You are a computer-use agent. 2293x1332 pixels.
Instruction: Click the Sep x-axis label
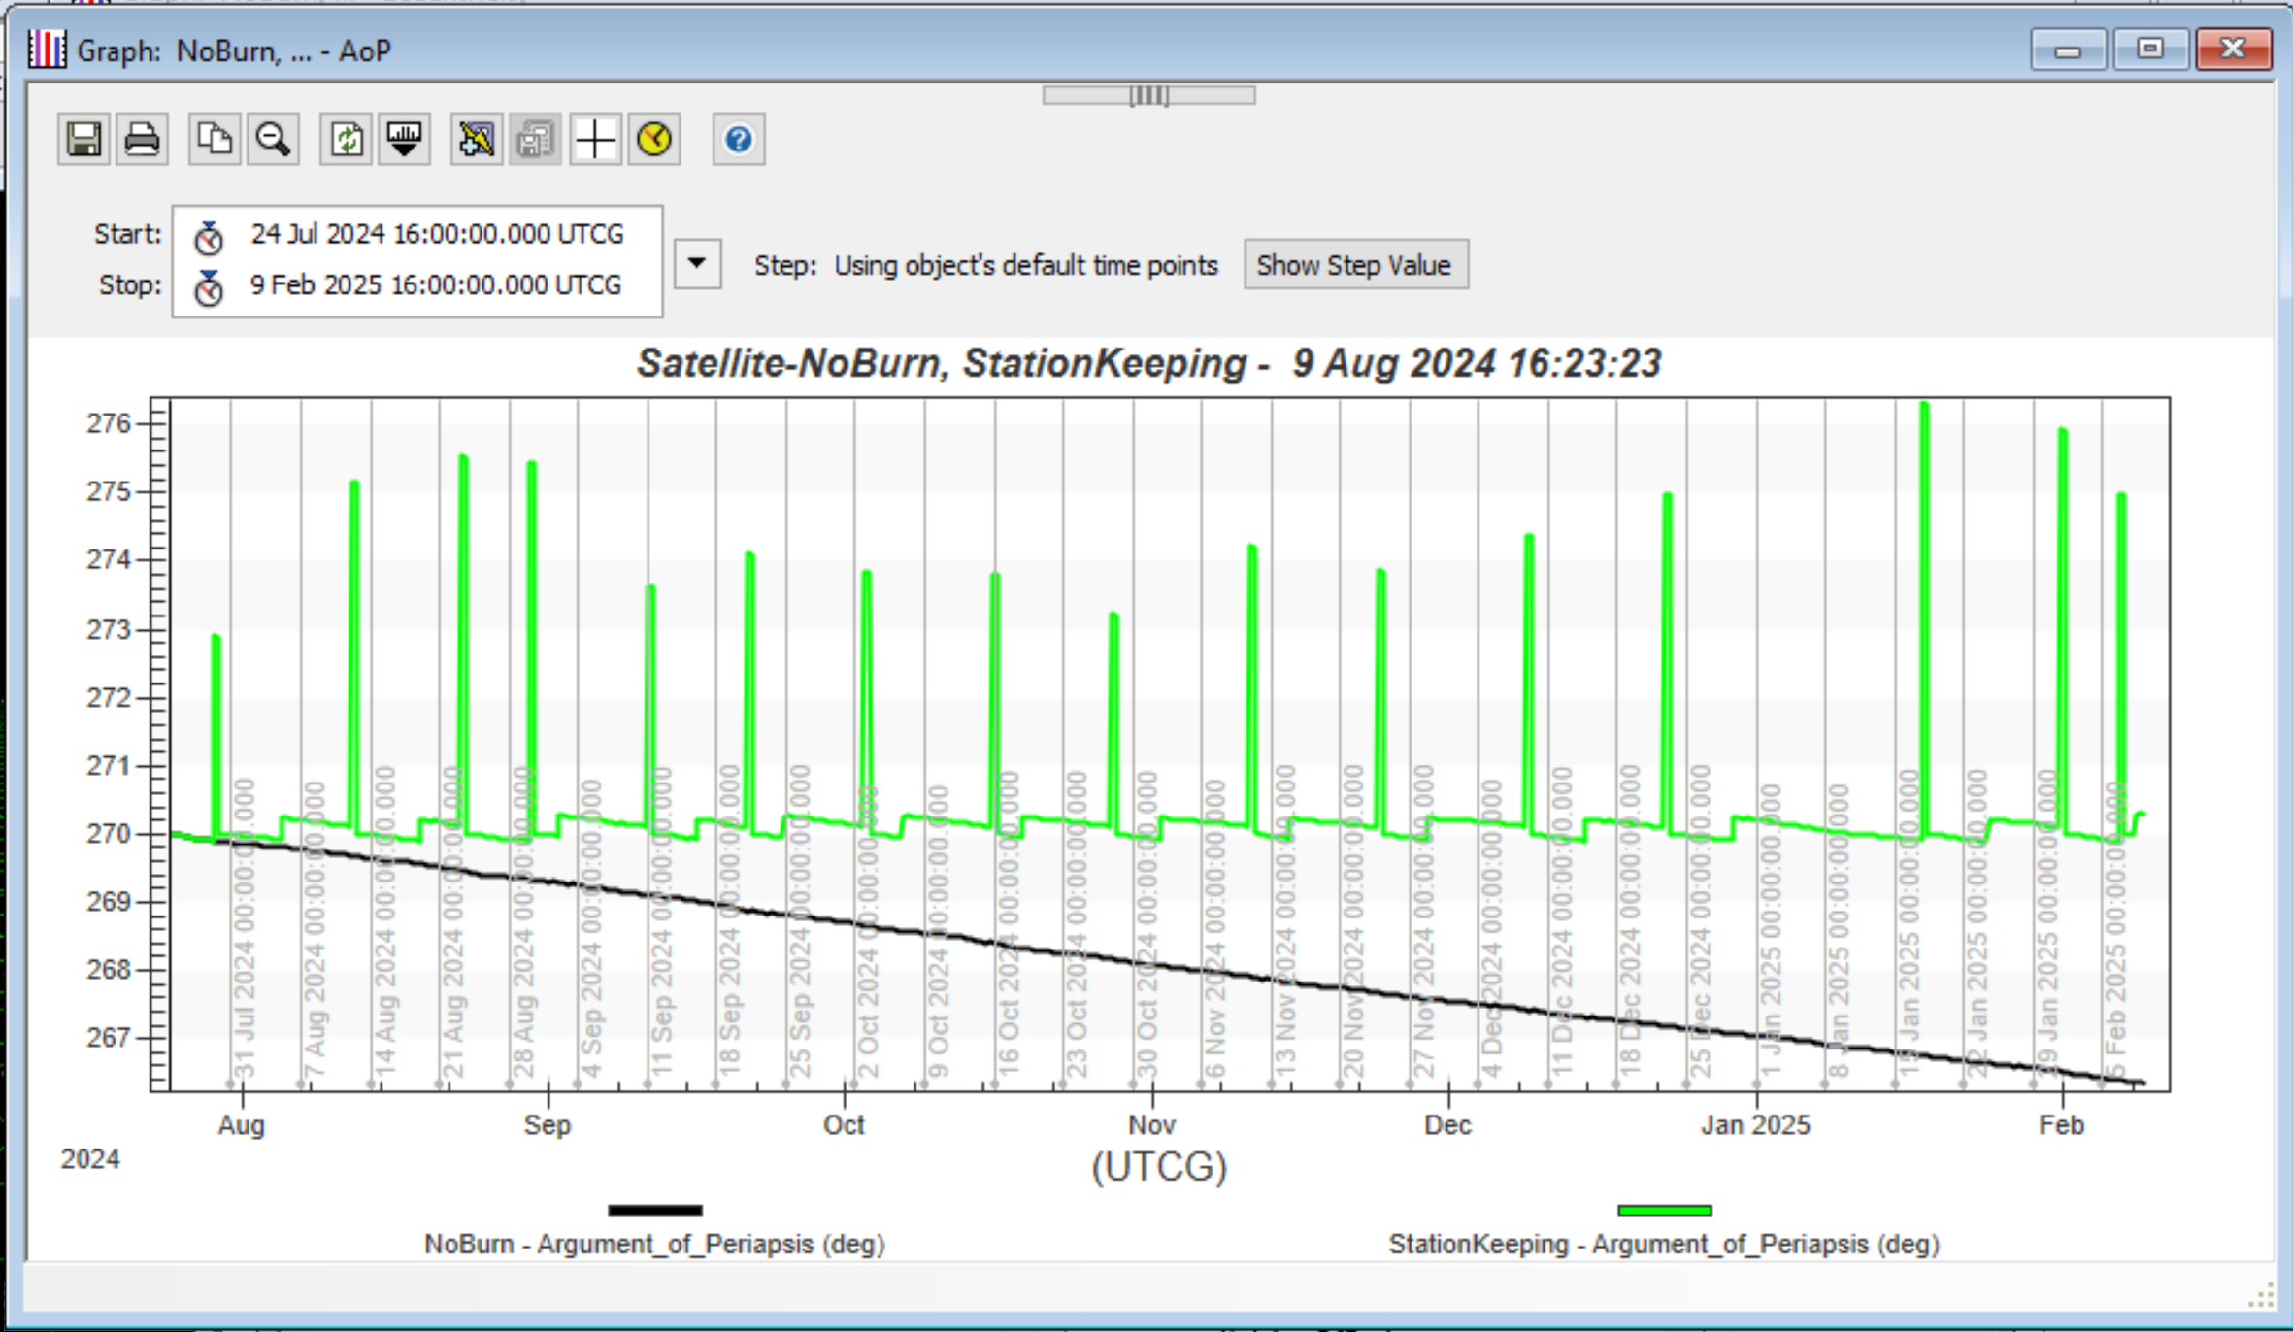(548, 1125)
